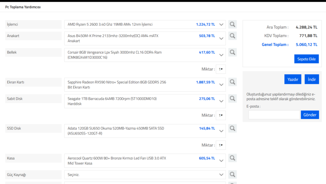Open the Bellek Miktar quantity selector
The height and width of the screenshot is (184, 326).
221,69
